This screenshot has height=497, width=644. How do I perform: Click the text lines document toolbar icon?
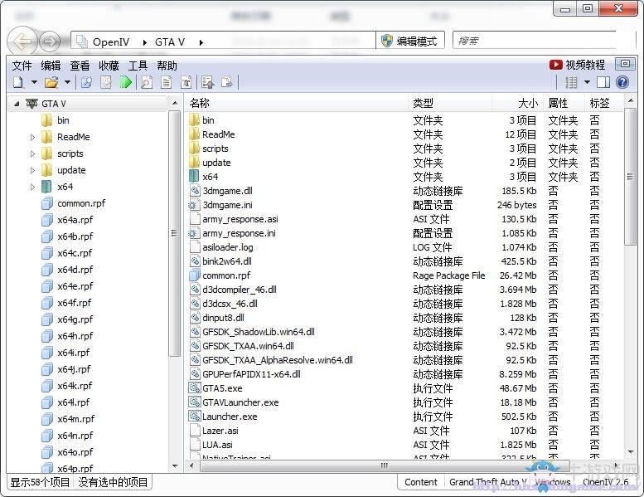click(x=167, y=83)
